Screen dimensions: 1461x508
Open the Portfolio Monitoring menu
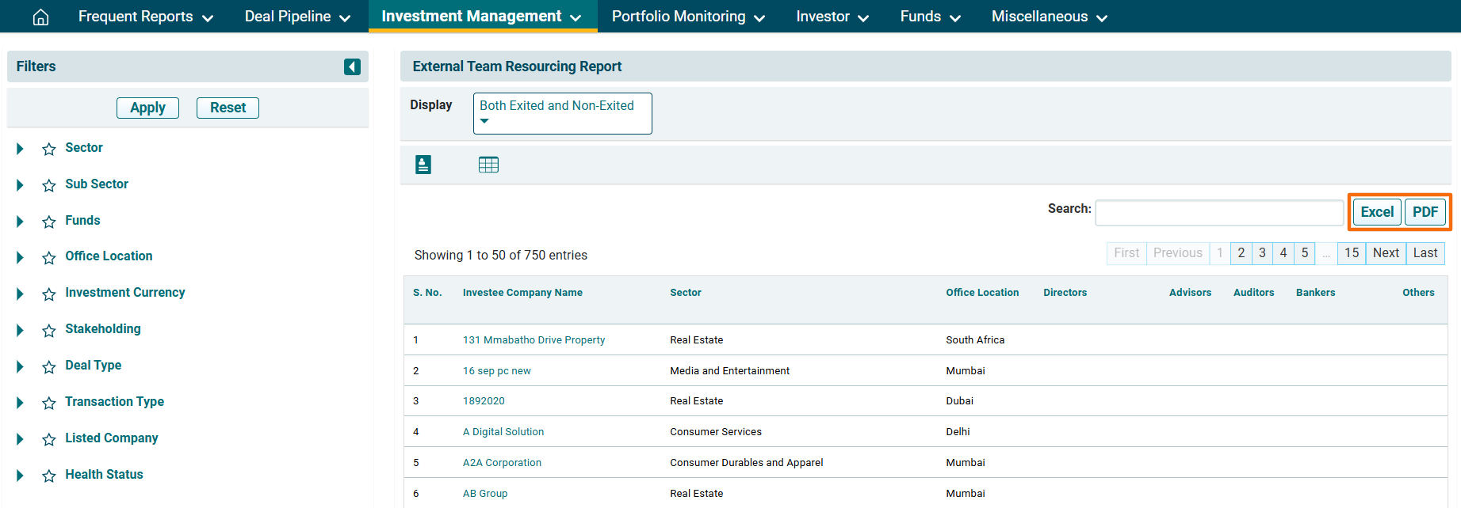[x=687, y=17]
